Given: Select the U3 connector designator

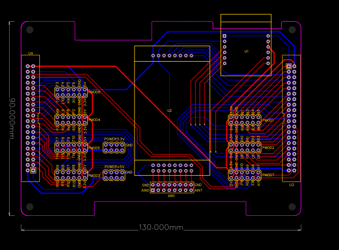Looking at the screenshot, I should [x=292, y=185].
